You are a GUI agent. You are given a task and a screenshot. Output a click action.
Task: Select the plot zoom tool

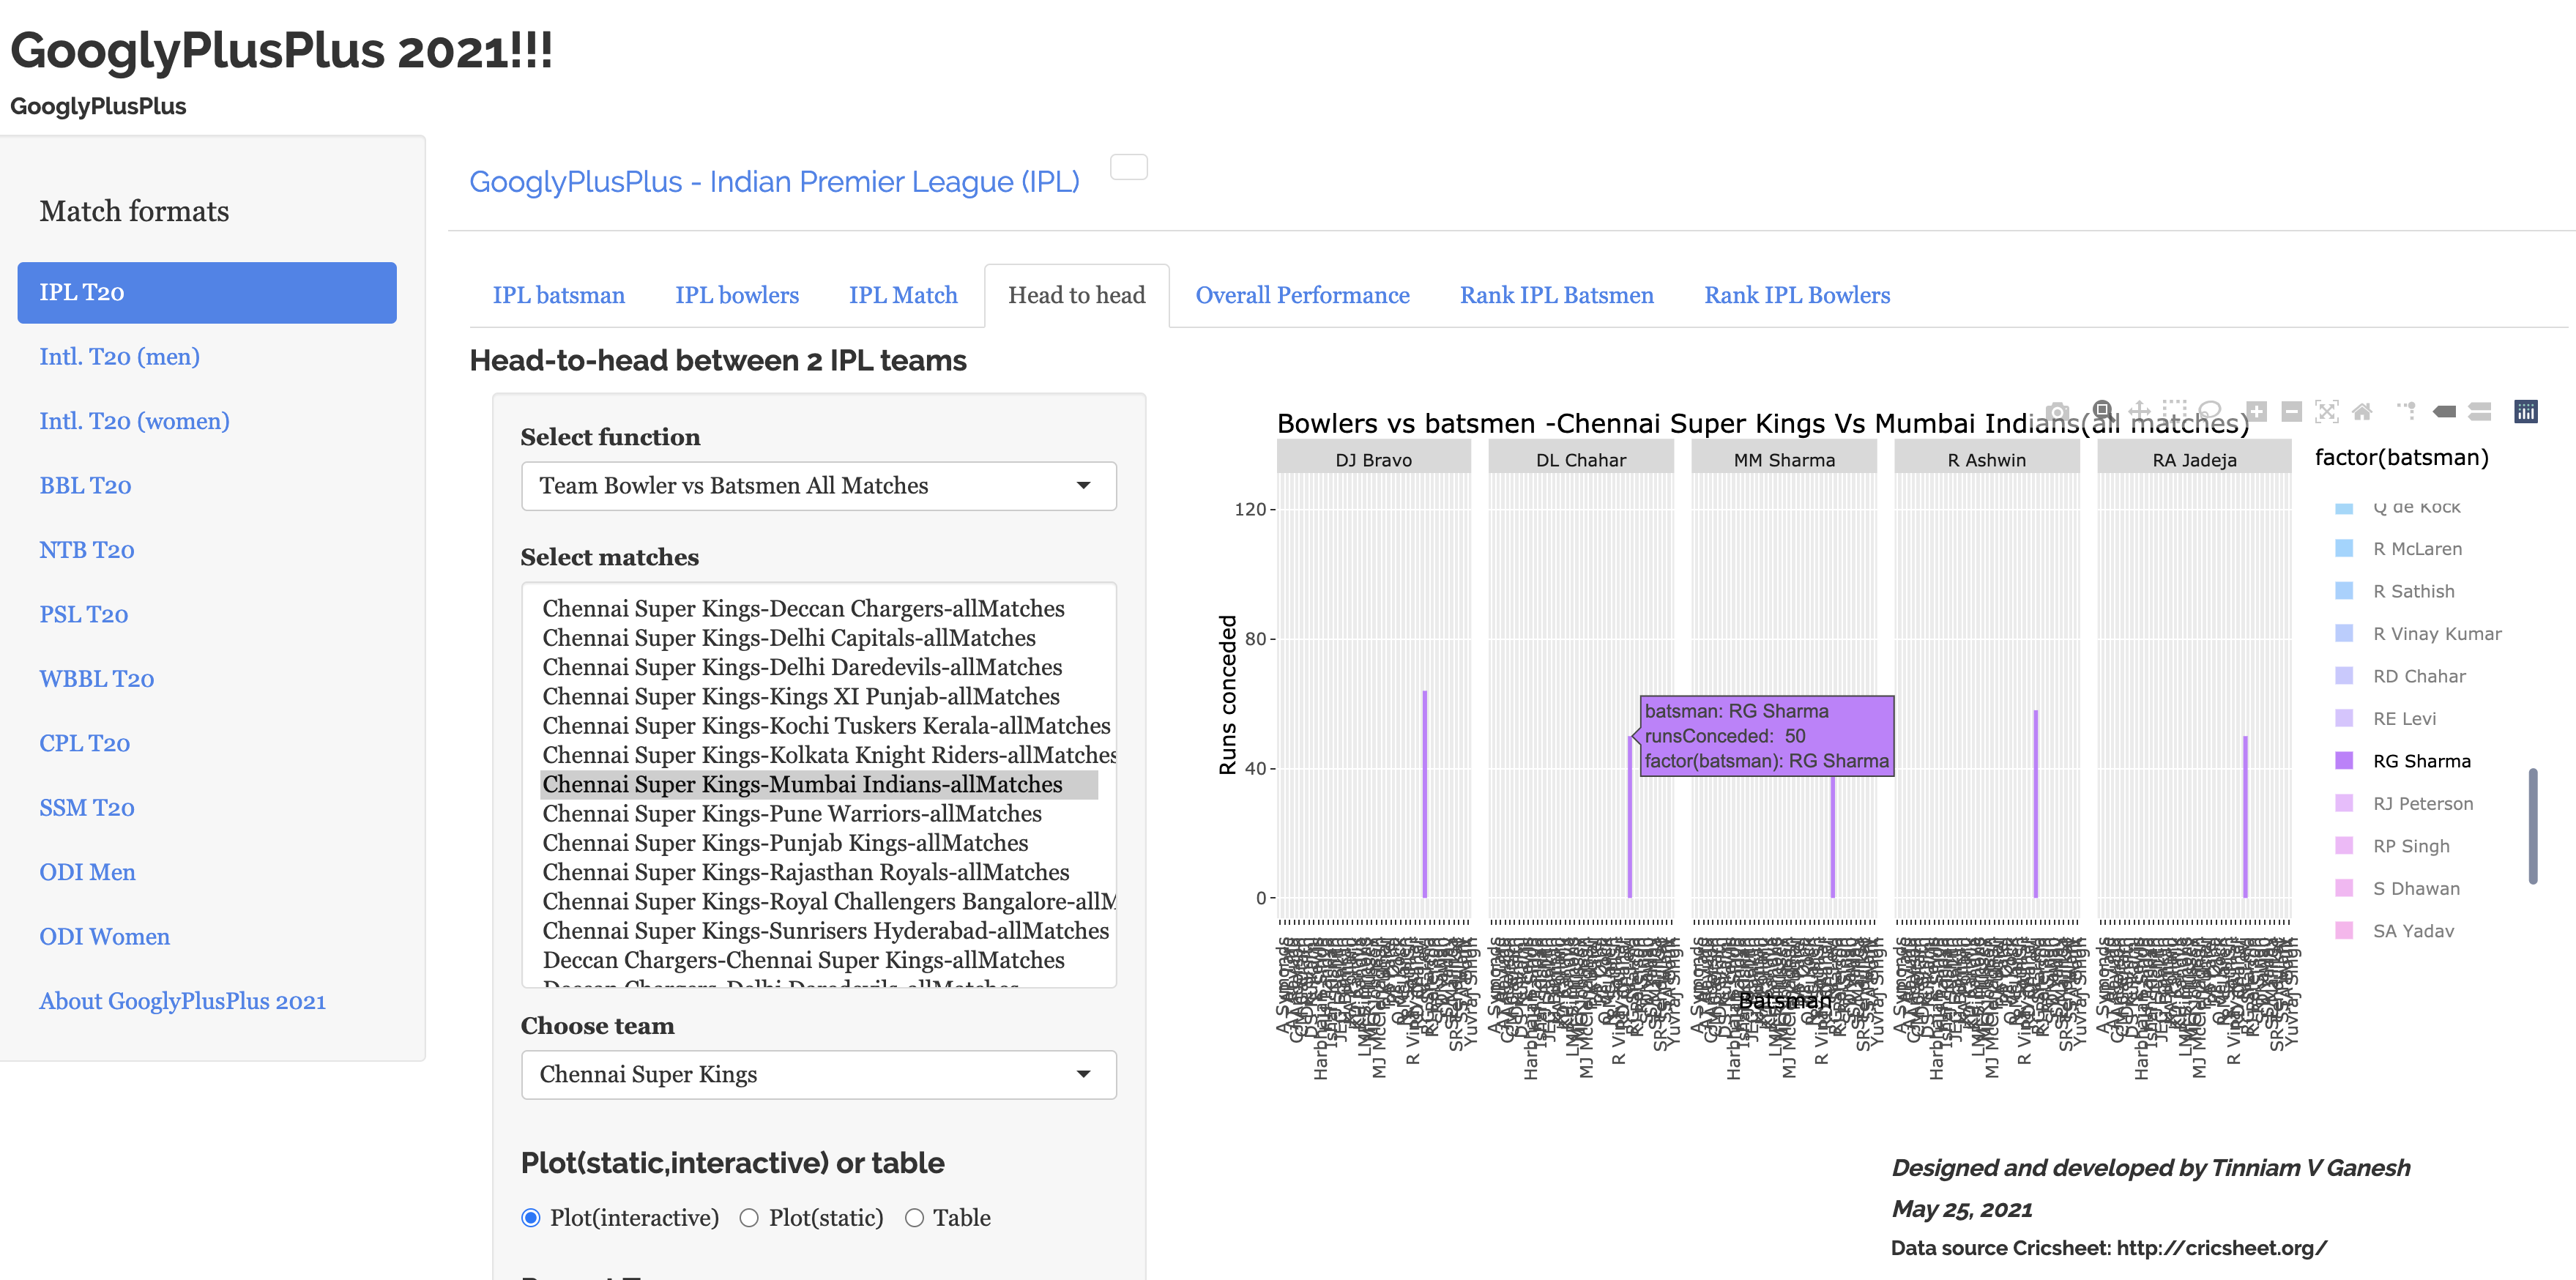(x=2102, y=411)
